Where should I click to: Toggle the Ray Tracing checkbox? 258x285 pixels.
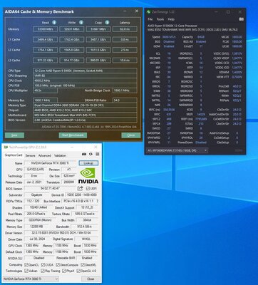43,271
